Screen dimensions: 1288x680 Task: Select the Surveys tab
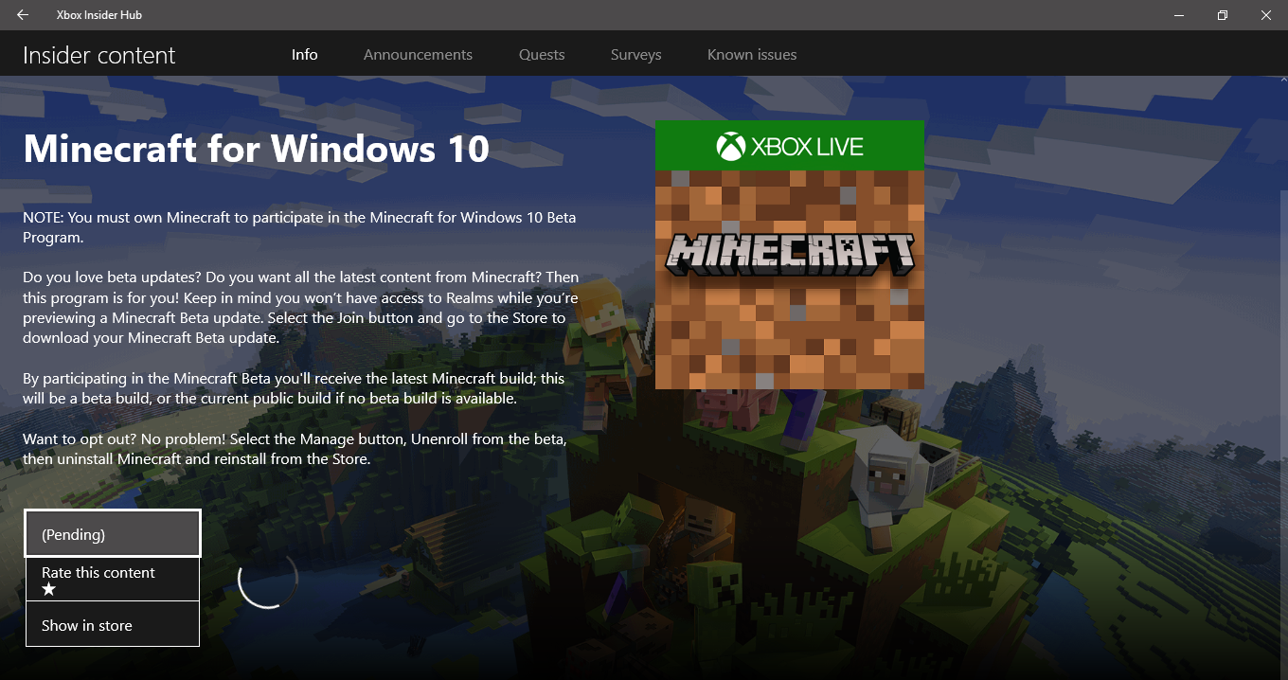(x=636, y=55)
